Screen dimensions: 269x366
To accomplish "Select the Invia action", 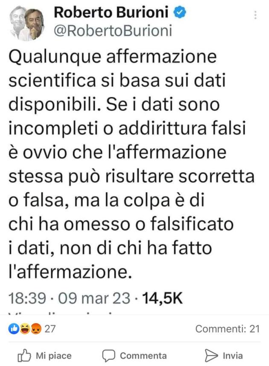I will coord(224,355).
